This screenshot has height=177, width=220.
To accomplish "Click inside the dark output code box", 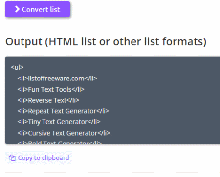I will [112, 100].
